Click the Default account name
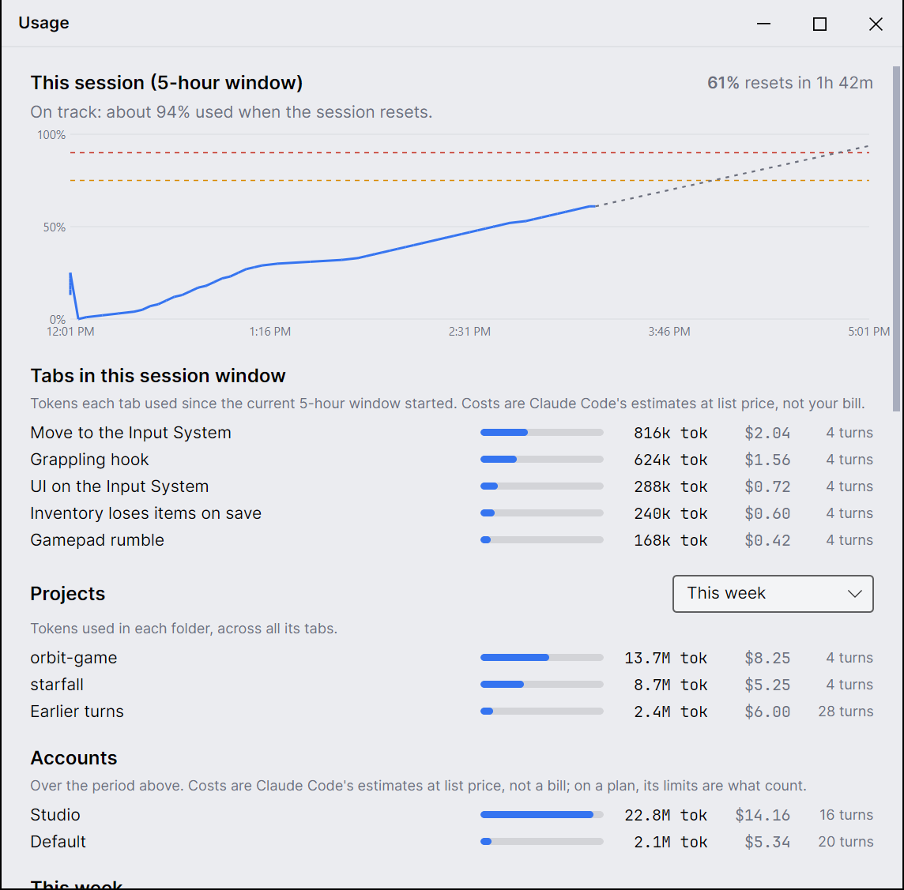 [58, 842]
